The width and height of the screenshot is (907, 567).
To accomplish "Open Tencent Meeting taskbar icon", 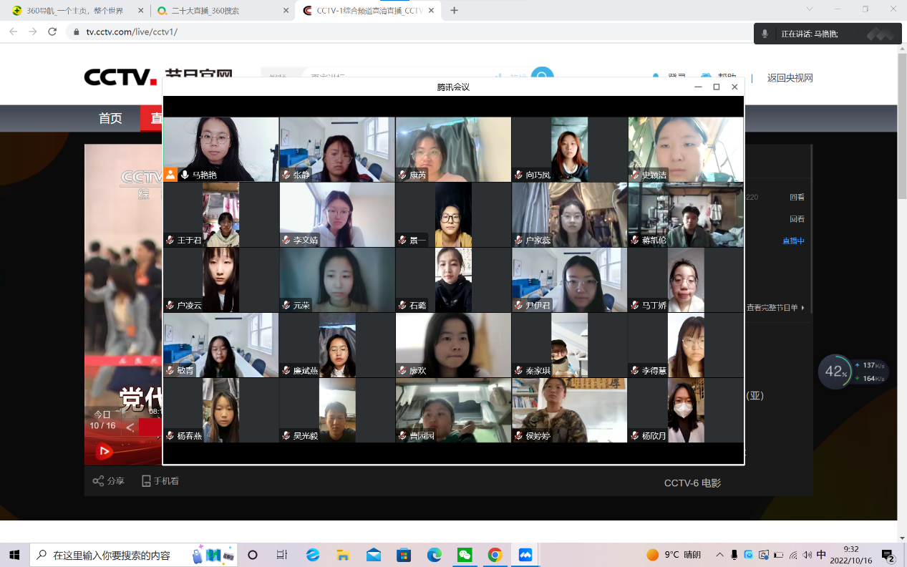I will click(525, 555).
